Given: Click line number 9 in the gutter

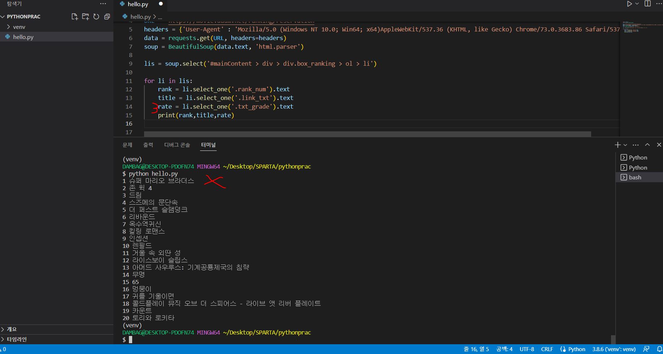Looking at the screenshot, I should coord(130,64).
